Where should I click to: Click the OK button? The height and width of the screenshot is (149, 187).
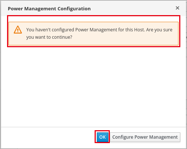[x=102, y=137]
